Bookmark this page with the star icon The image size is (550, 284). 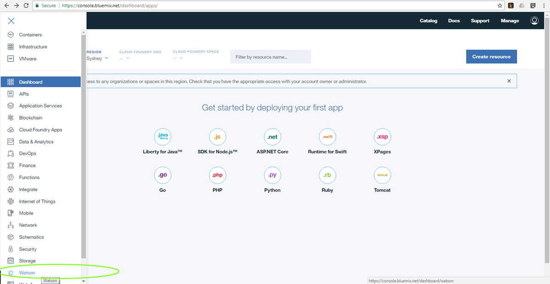(500, 6)
